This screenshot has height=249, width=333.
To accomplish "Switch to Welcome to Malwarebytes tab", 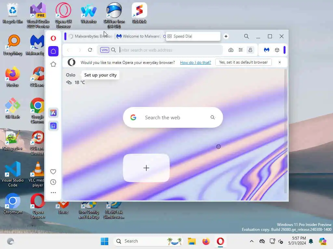I will pos(139,36).
